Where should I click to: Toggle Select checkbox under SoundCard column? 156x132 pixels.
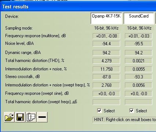(x=131, y=111)
